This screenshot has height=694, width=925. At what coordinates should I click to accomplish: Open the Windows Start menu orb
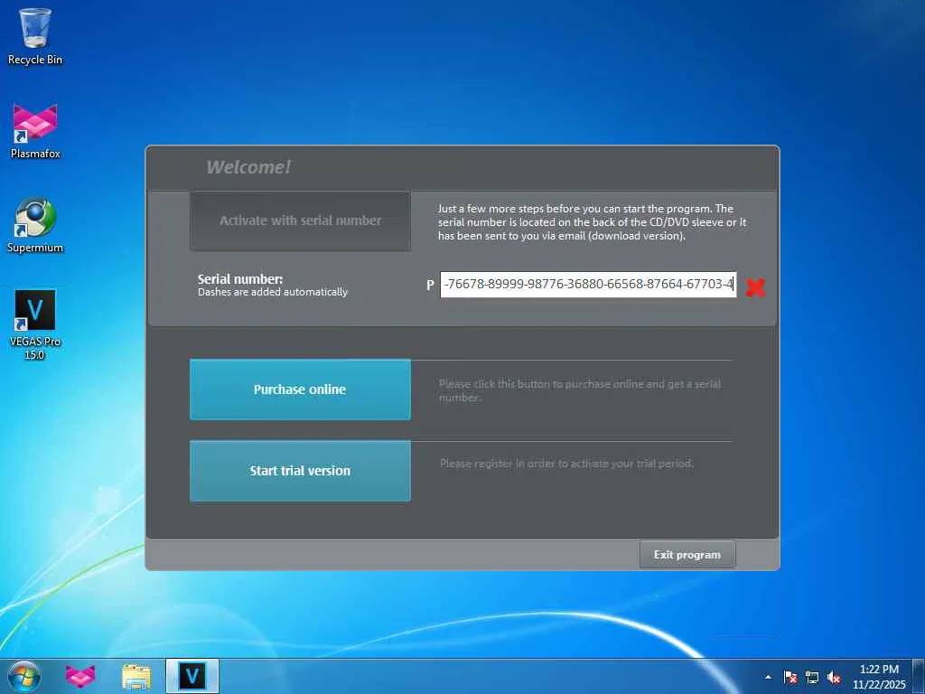coord(24,676)
